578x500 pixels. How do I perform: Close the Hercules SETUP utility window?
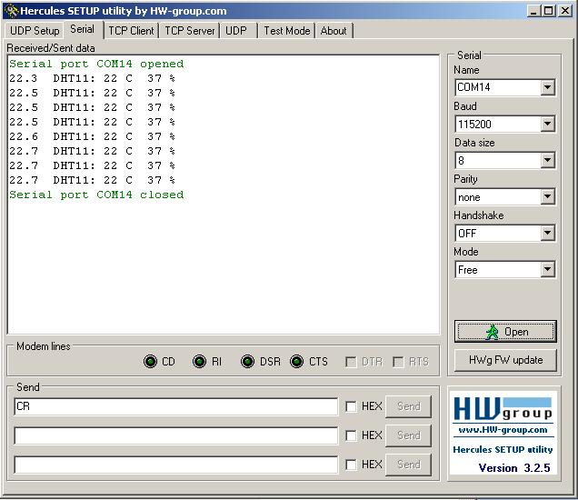565,11
